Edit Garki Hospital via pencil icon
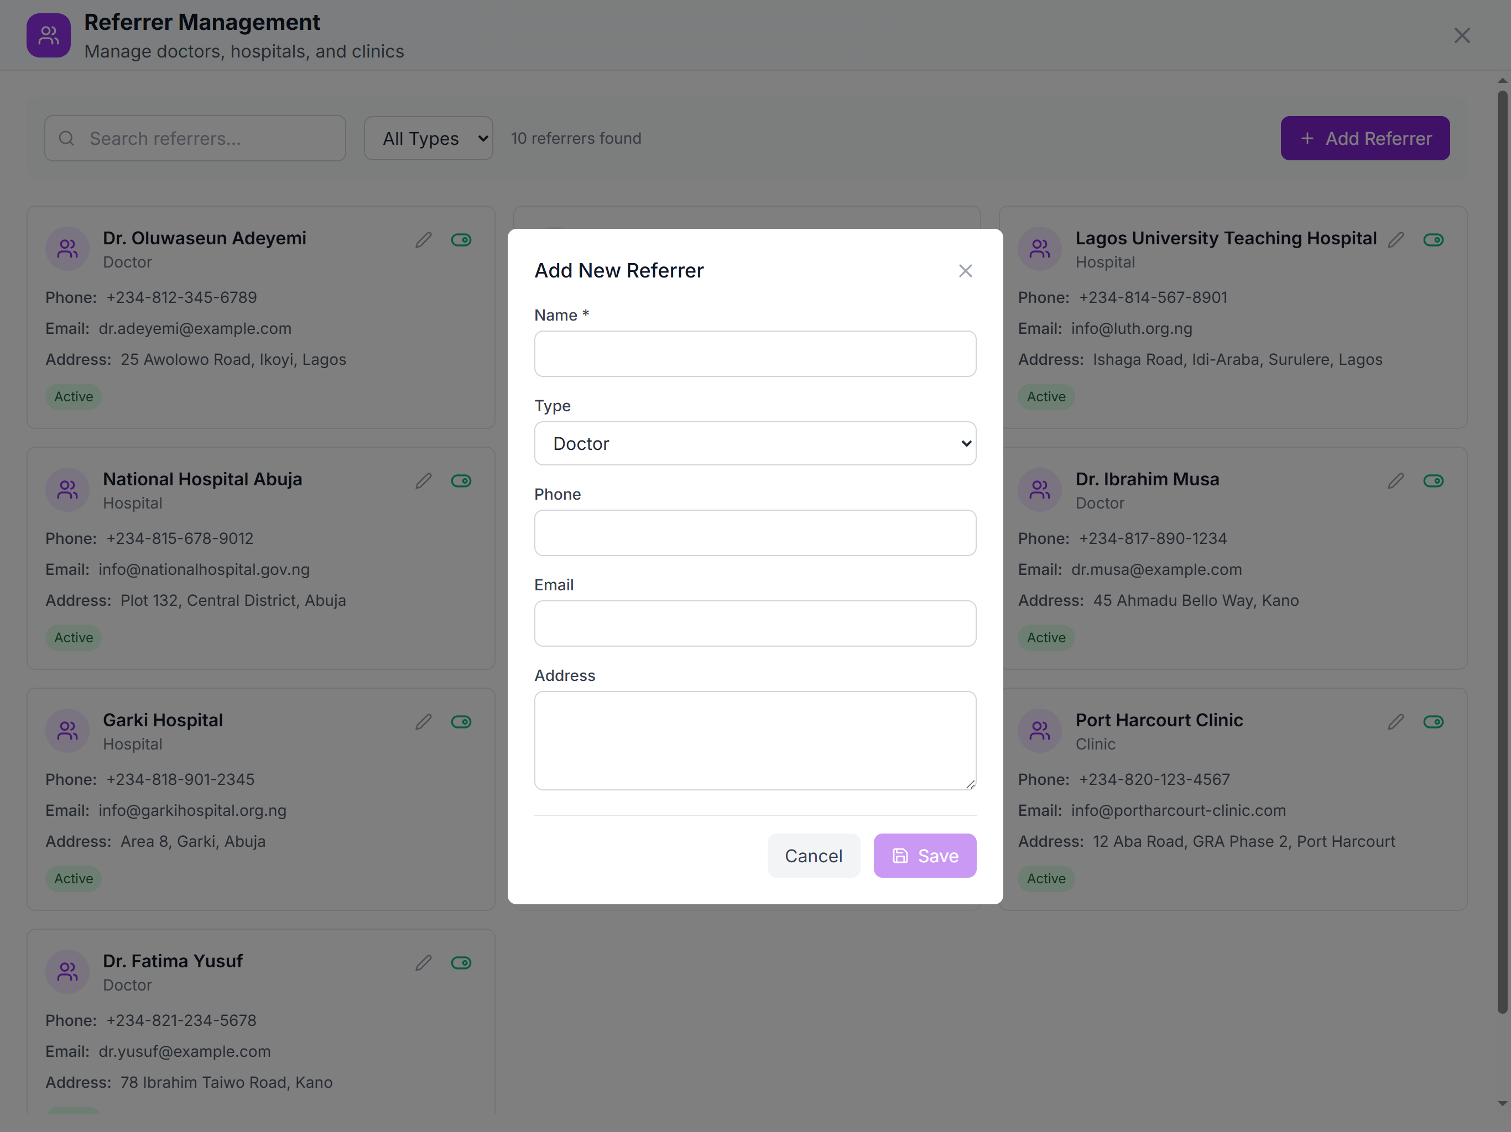Image resolution: width=1511 pixels, height=1132 pixels. pyautogui.click(x=424, y=722)
